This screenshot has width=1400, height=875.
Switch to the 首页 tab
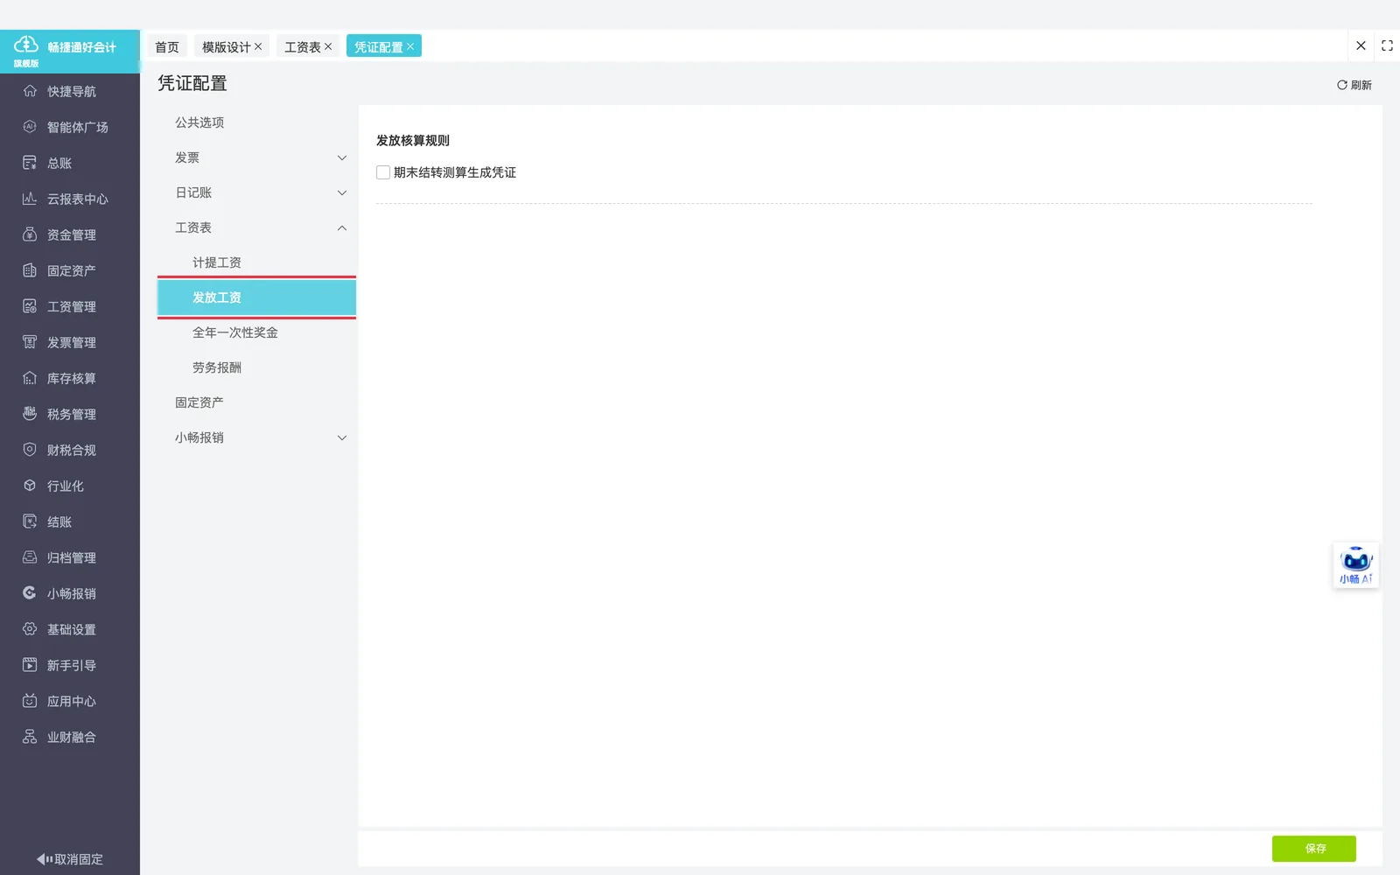[167, 46]
